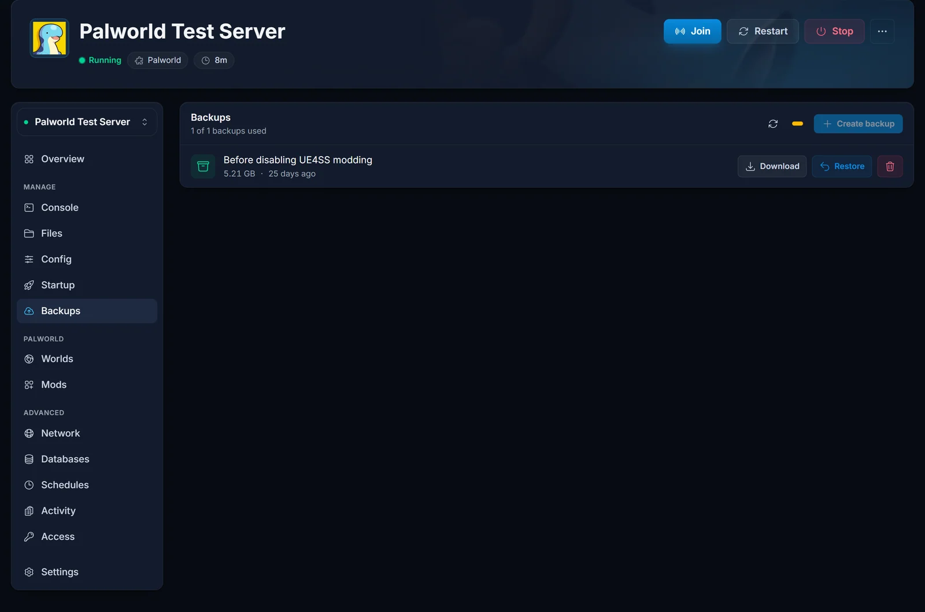Go to Overview page
This screenshot has height=612, width=925.
tap(87, 159)
